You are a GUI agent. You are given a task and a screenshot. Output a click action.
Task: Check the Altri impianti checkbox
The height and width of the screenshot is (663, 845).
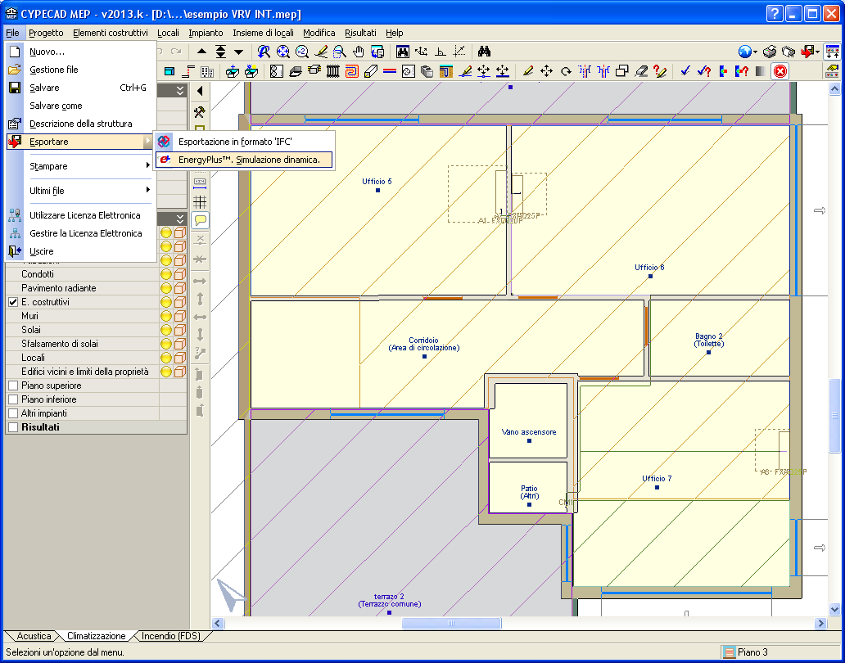tap(13, 413)
